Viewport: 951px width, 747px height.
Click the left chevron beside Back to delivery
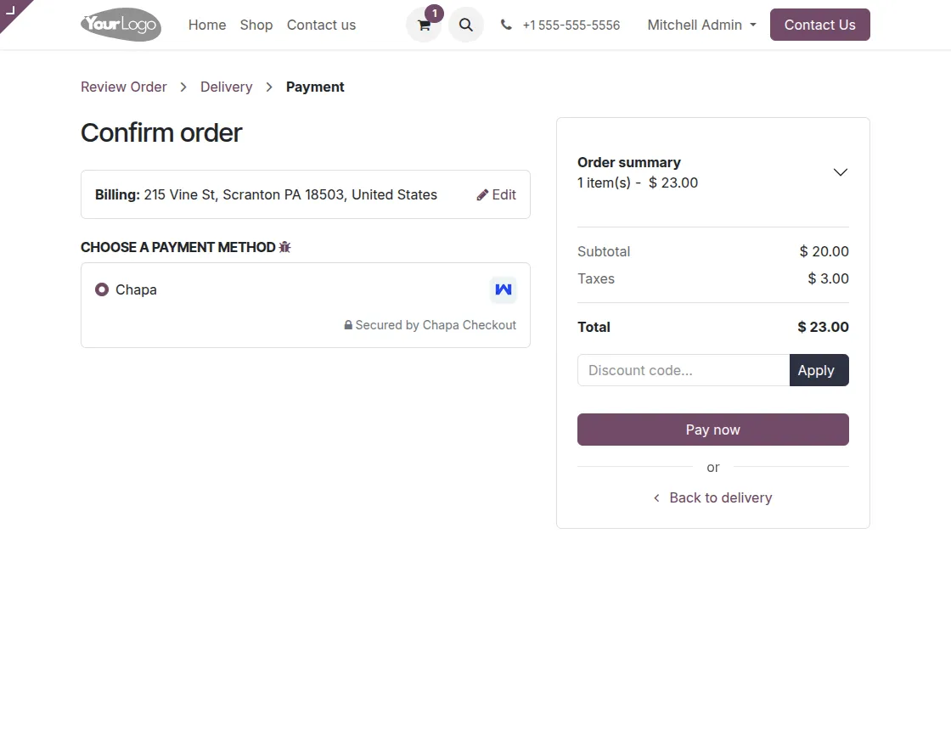click(x=656, y=497)
